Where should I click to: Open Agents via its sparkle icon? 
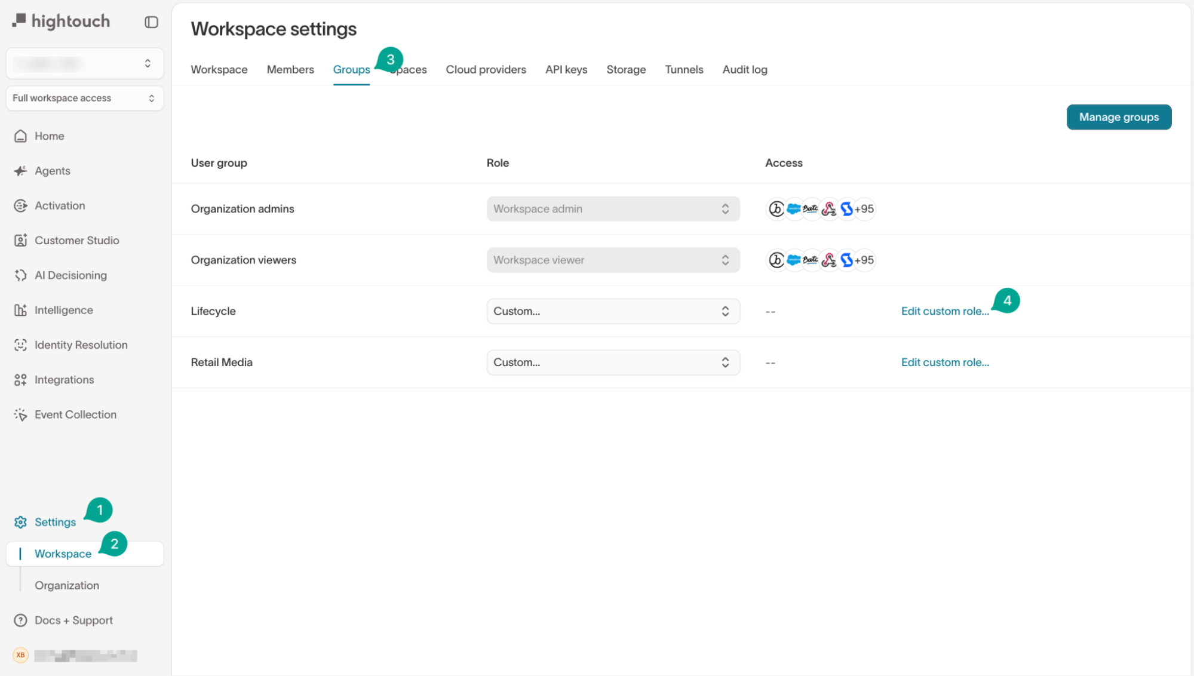tap(21, 171)
